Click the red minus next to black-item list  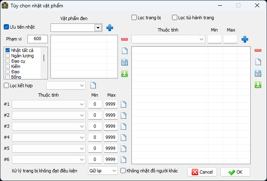[124, 39]
